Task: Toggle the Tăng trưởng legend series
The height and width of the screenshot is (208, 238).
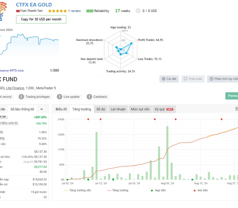Action: pos(118,190)
